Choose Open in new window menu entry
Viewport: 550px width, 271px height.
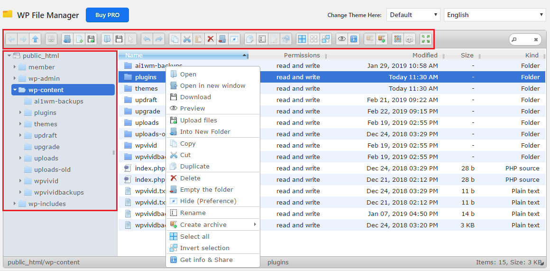(212, 85)
